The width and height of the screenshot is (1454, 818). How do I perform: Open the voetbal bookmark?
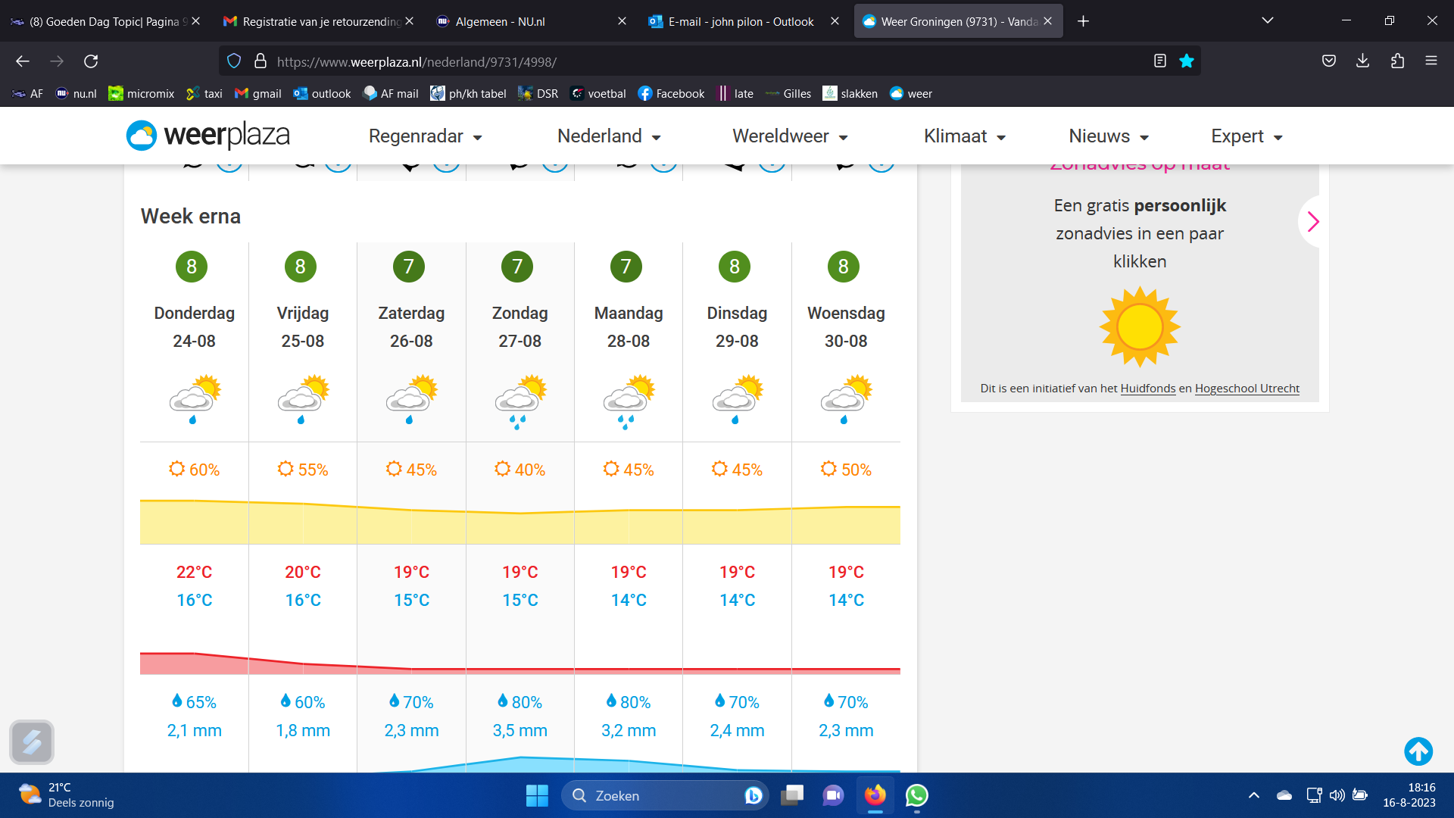point(598,94)
